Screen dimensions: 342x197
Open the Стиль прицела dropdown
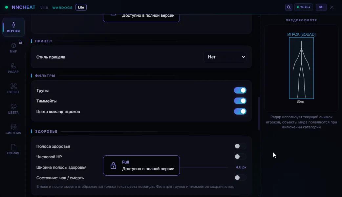pyautogui.click(x=225, y=57)
